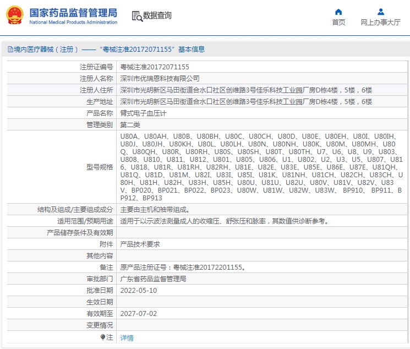This screenshot has width=410, height=349.
Task: Click the NMPA national emblem logo
Action: [15, 15]
